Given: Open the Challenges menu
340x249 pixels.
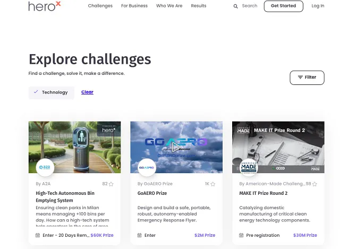Looking at the screenshot, I should (x=100, y=6).
